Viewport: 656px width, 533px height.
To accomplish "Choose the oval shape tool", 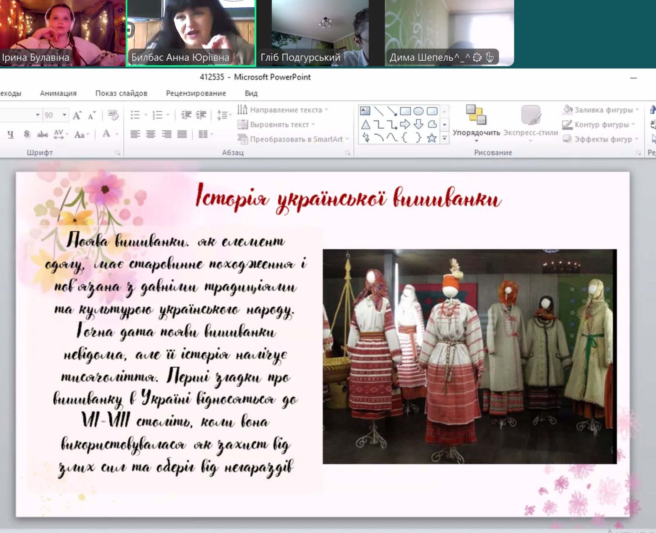I will [x=418, y=111].
